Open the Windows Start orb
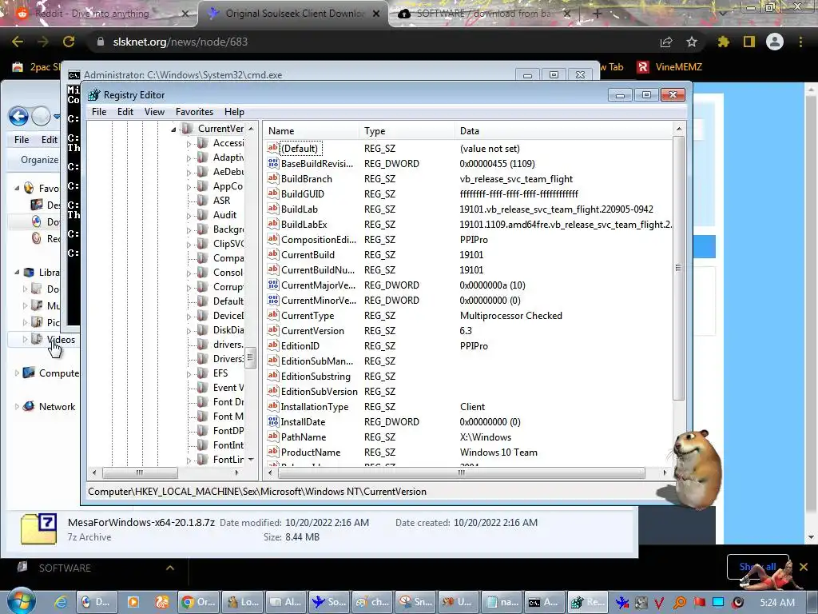This screenshot has height=614, width=818. [x=21, y=600]
